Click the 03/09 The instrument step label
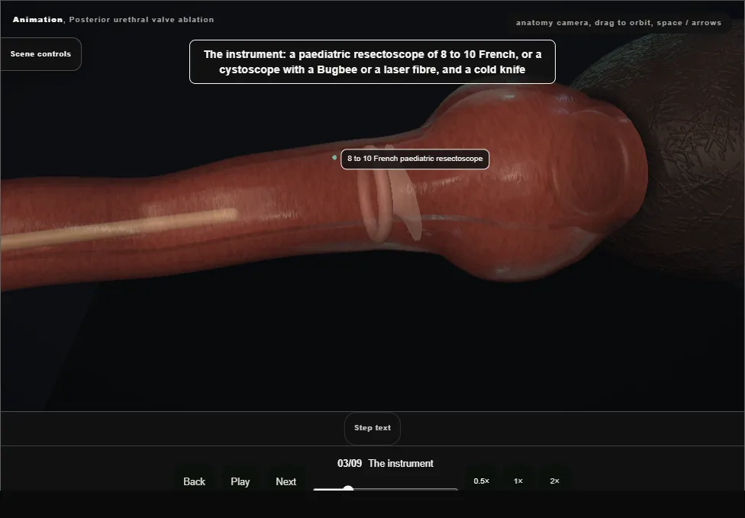745x518 pixels. 385,463
